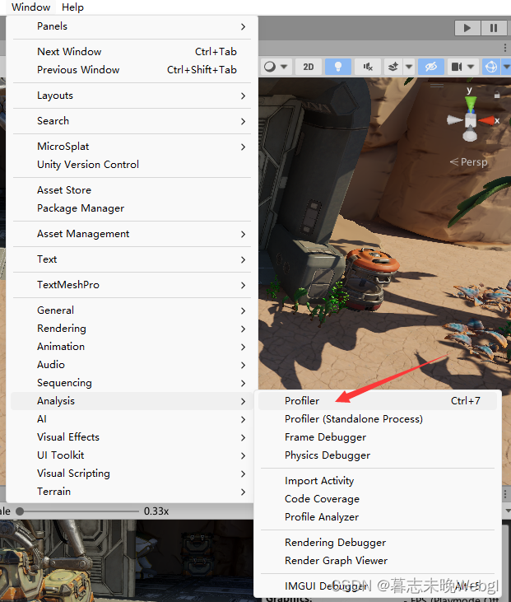511x602 pixels.
Task: Expand the Terrain submenu
Action: pyautogui.click(x=132, y=492)
